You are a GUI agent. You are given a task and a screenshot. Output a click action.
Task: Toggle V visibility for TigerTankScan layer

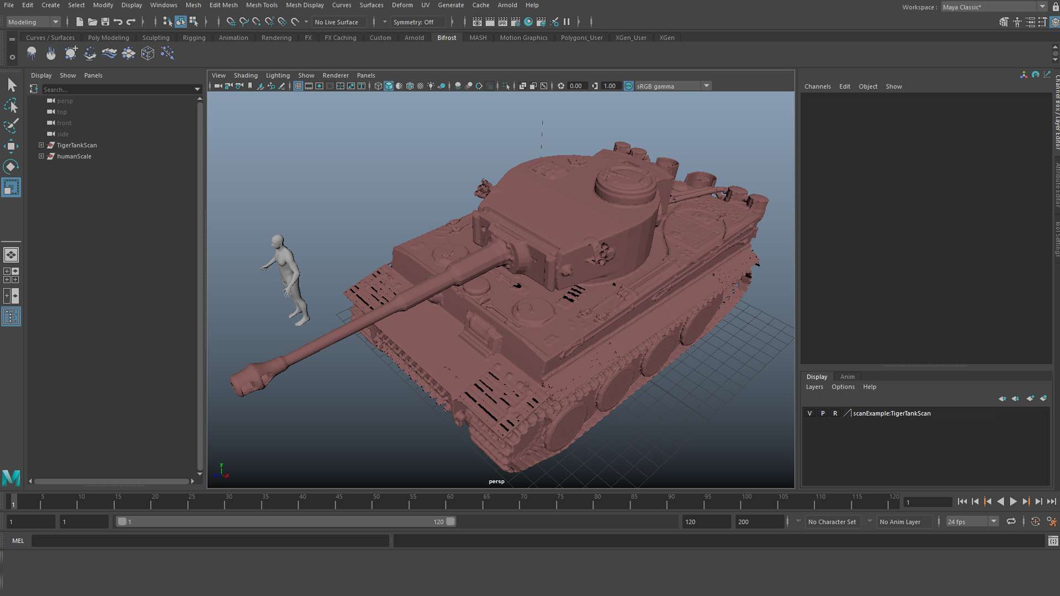pos(810,413)
